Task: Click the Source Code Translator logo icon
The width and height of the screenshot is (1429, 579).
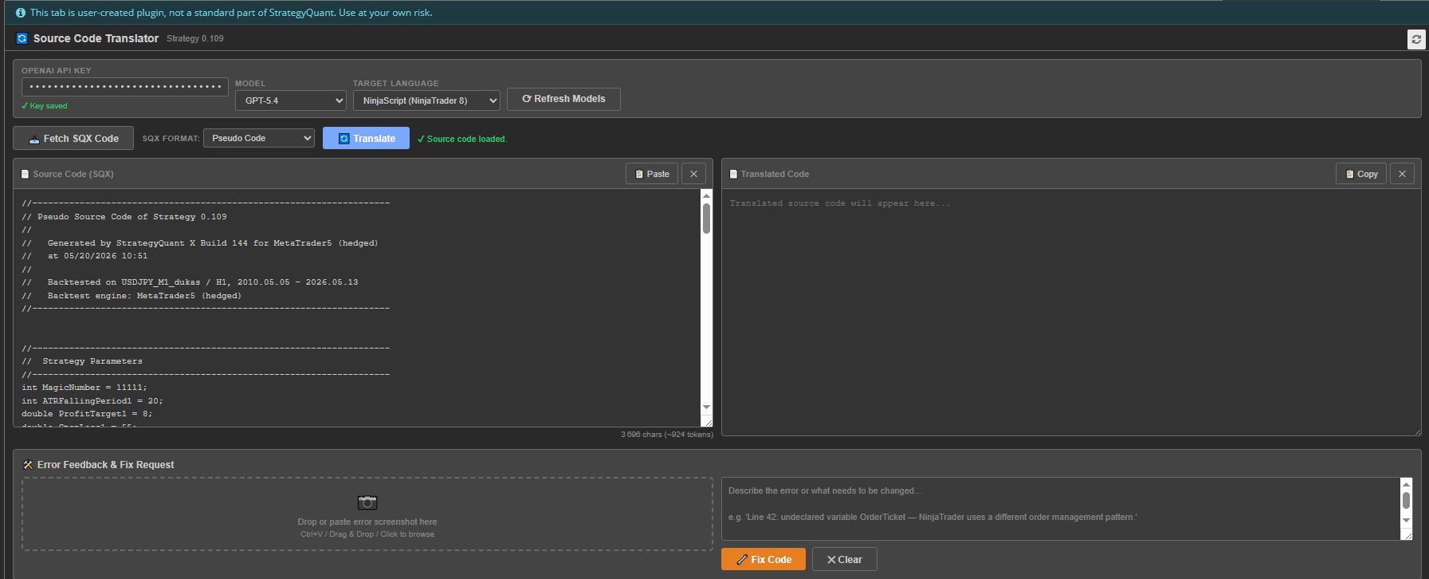Action: pos(22,38)
